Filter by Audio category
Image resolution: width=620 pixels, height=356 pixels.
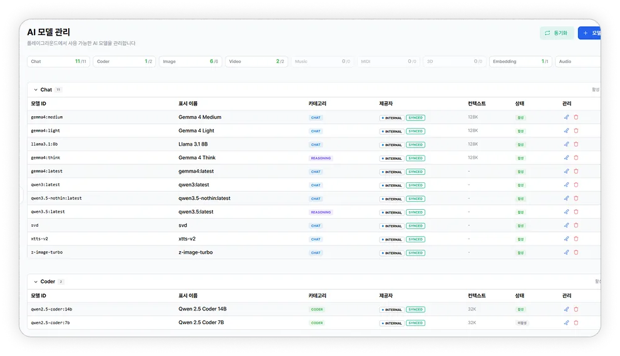(x=577, y=61)
